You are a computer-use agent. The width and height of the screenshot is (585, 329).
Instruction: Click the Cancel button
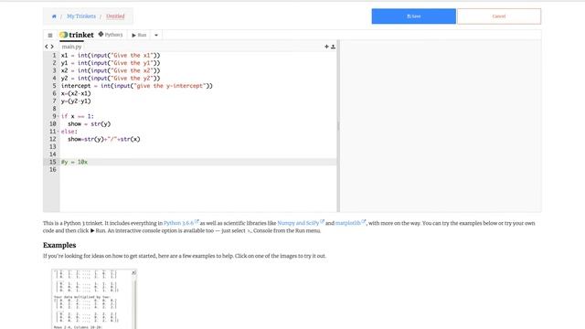click(499, 16)
